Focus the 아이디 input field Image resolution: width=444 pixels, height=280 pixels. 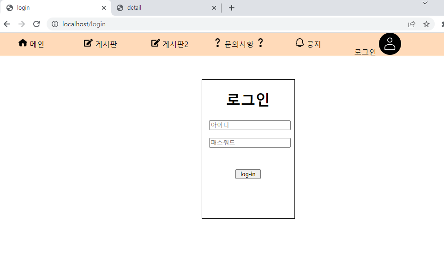(x=250, y=125)
